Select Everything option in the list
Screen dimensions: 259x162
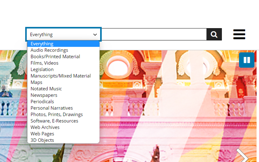pos(63,44)
